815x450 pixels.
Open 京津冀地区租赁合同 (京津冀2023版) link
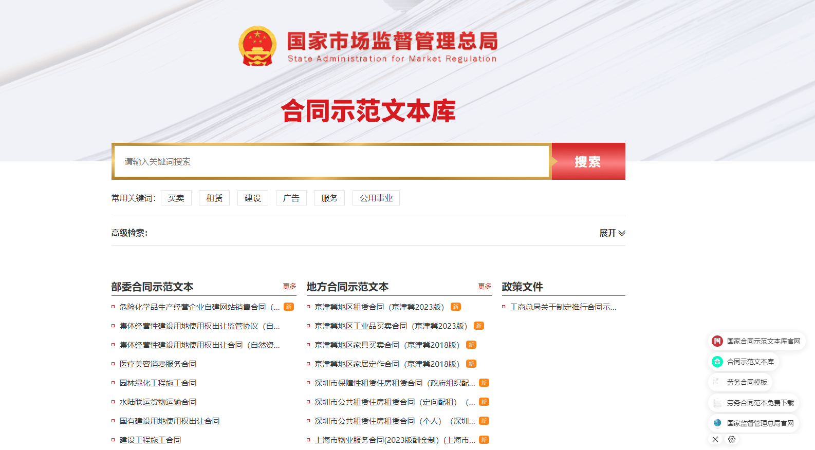379,307
